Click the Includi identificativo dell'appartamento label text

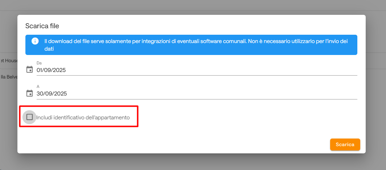(x=83, y=118)
